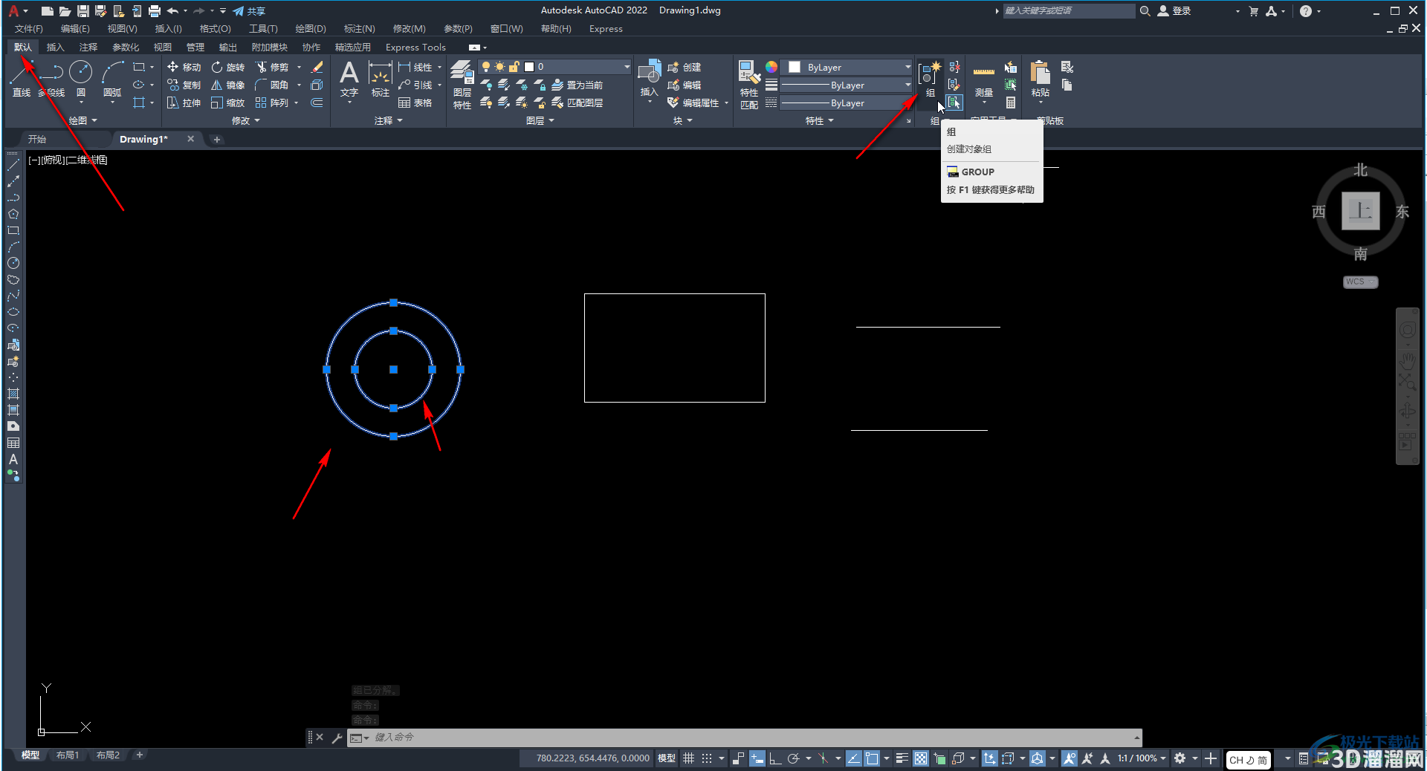The width and height of the screenshot is (1427, 771).
Task: Expand the 修改 panel dropdown arrow
Action: click(257, 120)
